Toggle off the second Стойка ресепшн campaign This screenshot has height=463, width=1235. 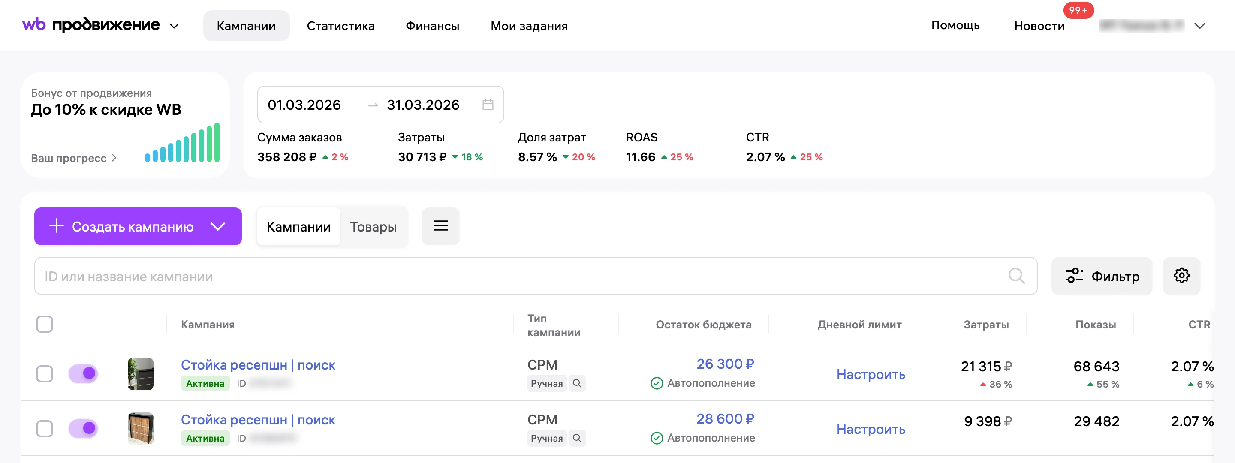click(x=83, y=429)
